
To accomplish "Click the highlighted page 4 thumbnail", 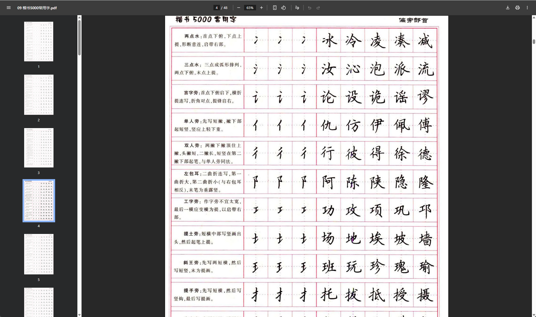I will tap(39, 200).
